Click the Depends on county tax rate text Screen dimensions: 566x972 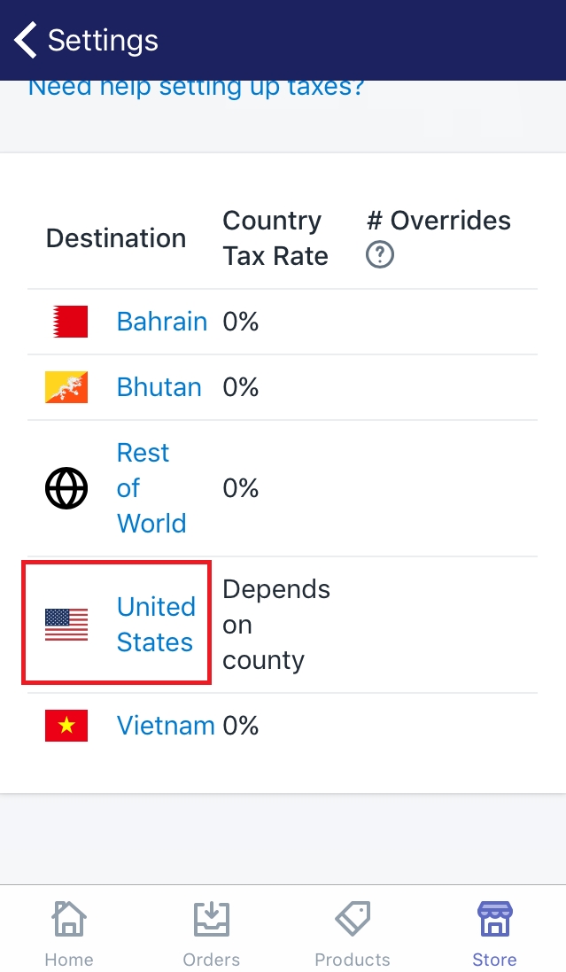[x=276, y=625]
